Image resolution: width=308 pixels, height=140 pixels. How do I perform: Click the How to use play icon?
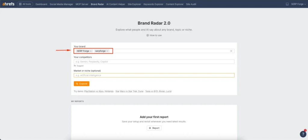(x=148, y=35)
